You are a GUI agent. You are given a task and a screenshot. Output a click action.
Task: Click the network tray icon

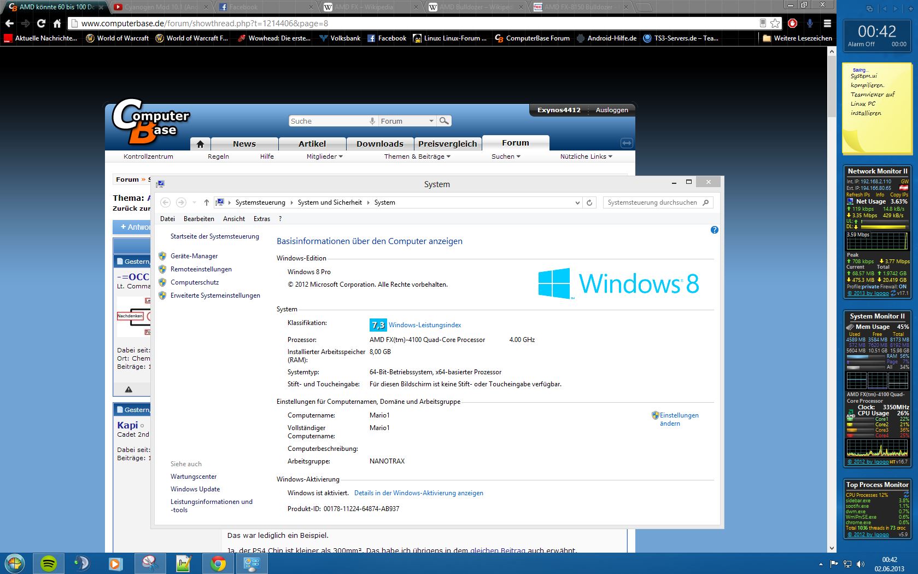coord(847,564)
